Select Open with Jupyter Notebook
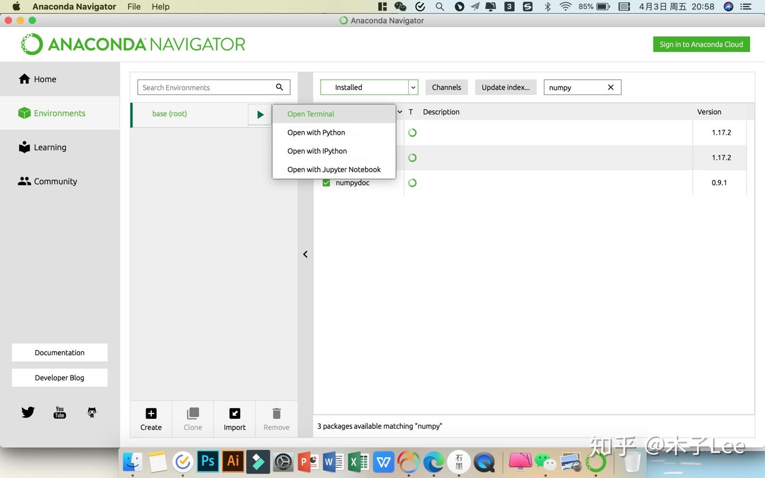The height and width of the screenshot is (478, 765). point(334,169)
